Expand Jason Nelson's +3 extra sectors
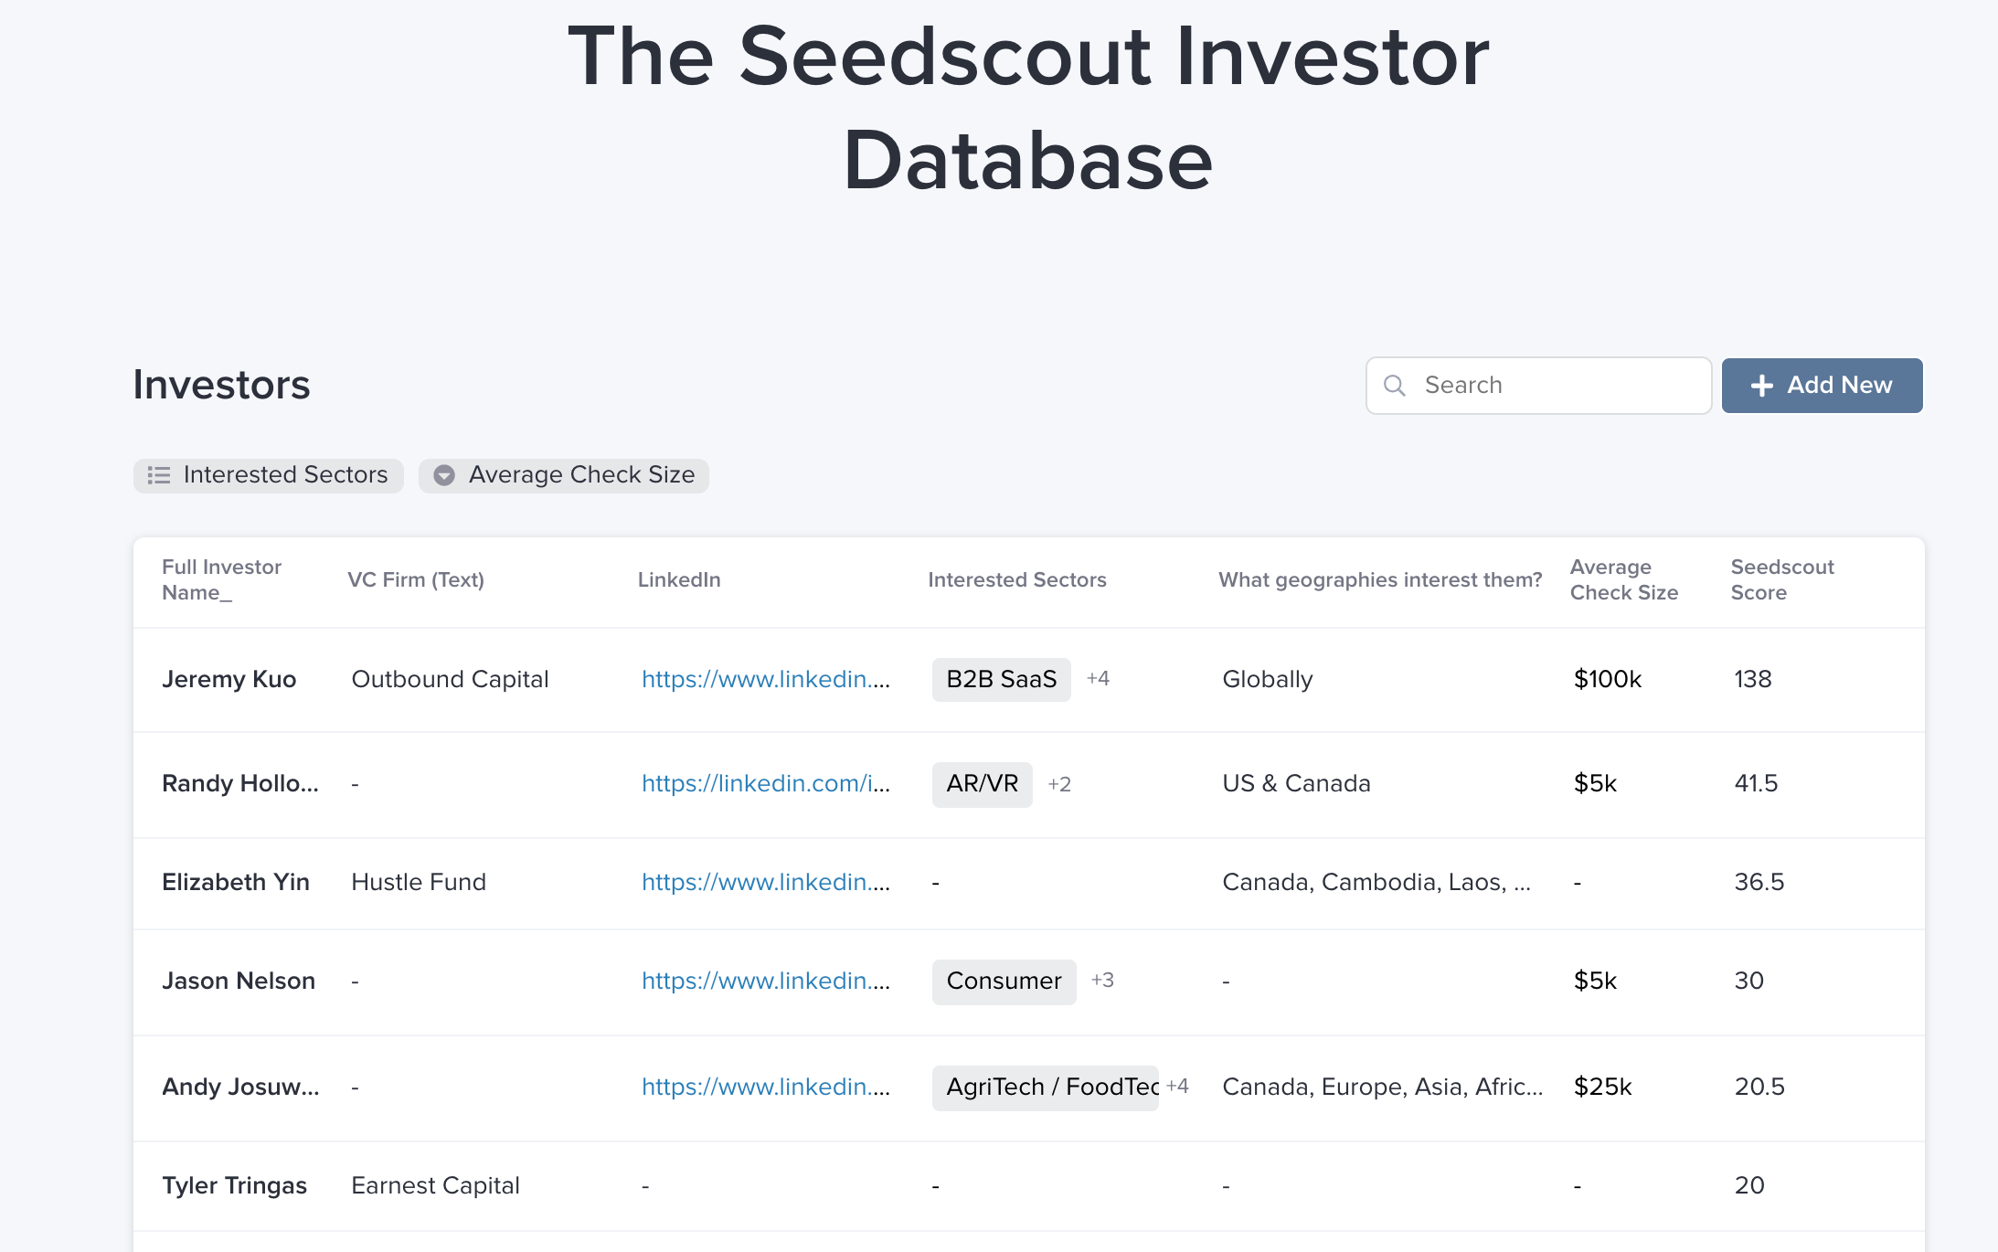 1102,981
